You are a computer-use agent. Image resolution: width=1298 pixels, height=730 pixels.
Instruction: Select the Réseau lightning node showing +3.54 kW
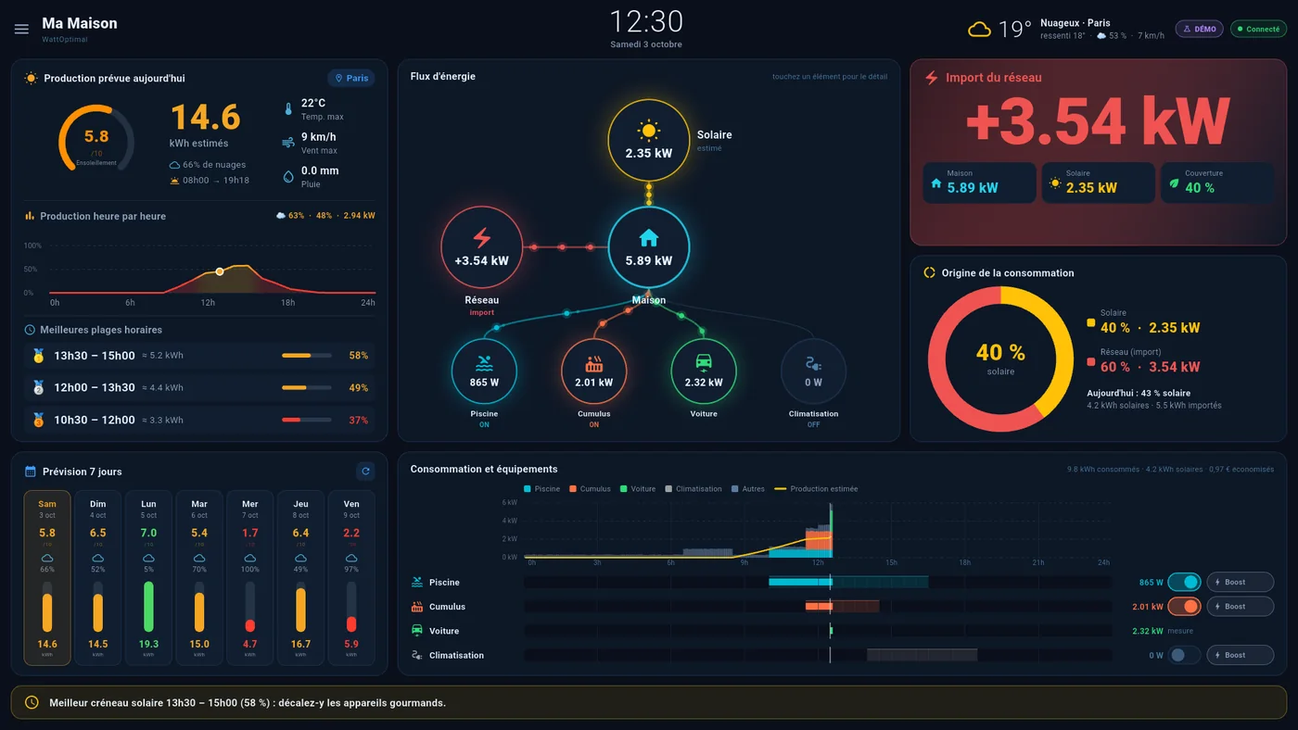coord(481,247)
